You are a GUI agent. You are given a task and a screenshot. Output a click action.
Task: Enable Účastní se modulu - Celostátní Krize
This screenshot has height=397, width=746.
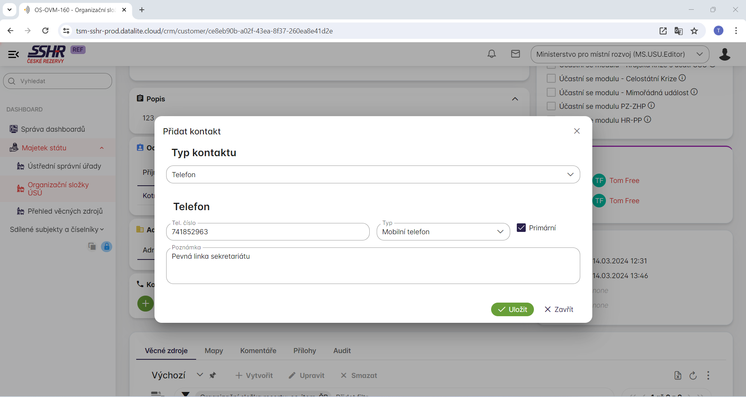551,78
